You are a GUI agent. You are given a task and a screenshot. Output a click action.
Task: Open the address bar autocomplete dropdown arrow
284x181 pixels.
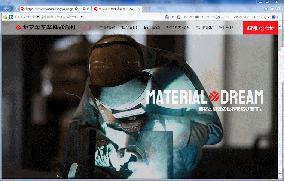(80, 9)
